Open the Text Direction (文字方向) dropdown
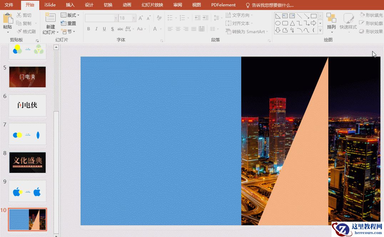 pos(239,15)
